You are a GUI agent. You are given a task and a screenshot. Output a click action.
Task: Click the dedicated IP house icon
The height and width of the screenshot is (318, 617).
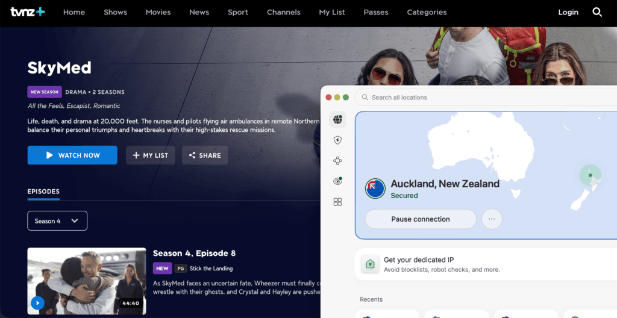[x=371, y=264]
